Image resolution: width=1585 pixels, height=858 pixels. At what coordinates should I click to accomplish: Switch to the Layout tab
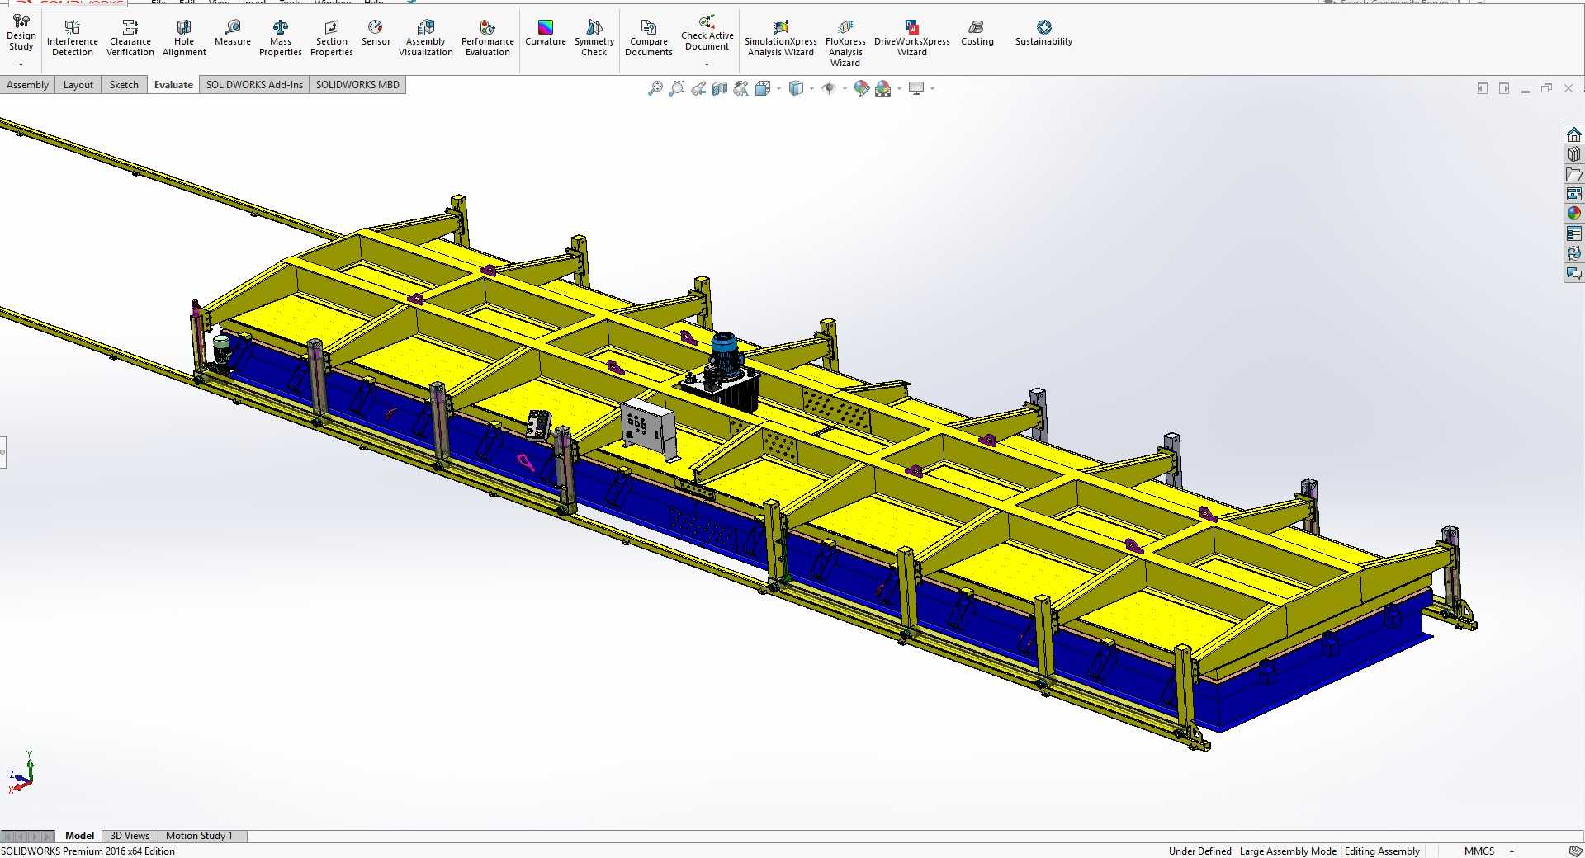pos(78,85)
